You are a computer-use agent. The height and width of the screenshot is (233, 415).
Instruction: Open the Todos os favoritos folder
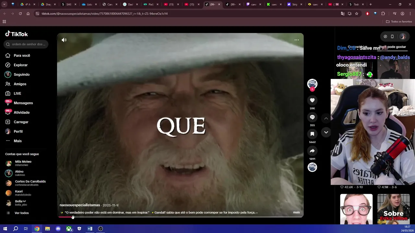pyautogui.click(x=399, y=22)
